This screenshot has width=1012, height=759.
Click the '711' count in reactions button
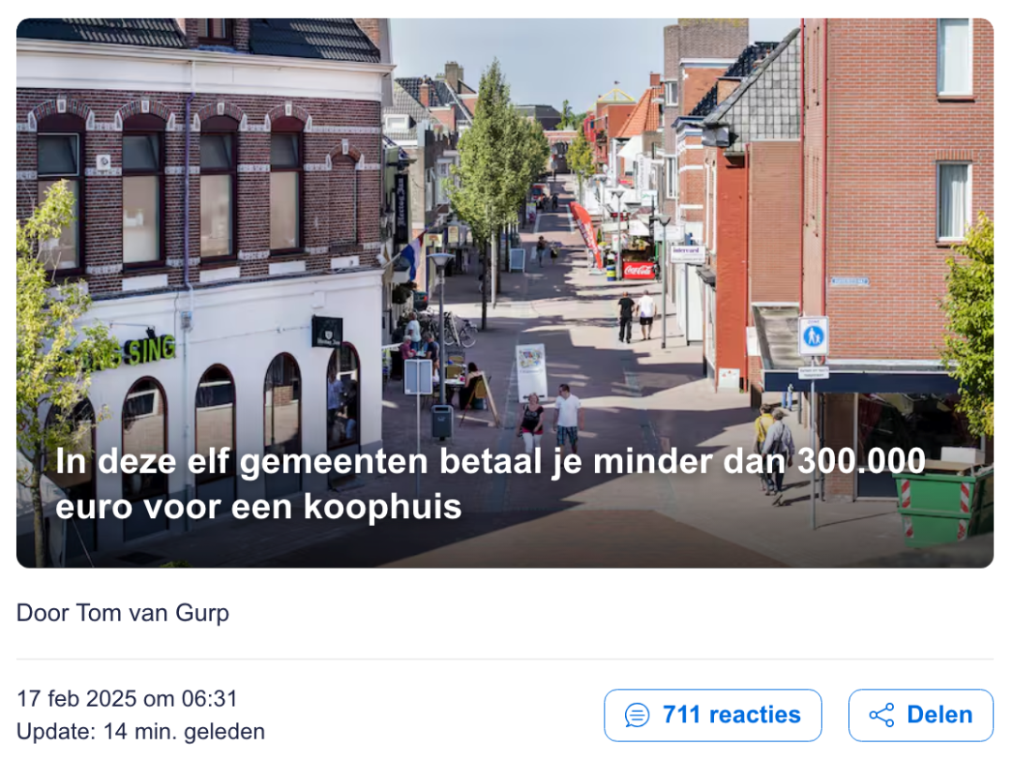pyautogui.click(x=682, y=715)
